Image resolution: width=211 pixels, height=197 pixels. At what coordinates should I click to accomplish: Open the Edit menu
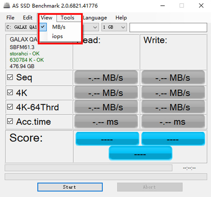coord(27,18)
